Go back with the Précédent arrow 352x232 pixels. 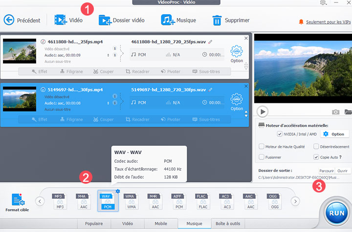[9, 20]
